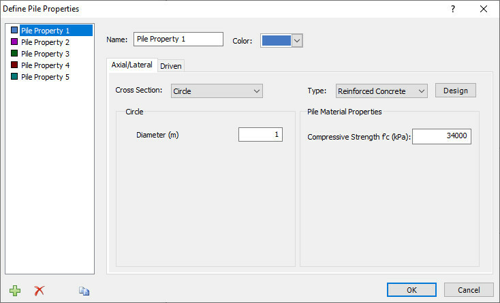Click the Pile Material Properties group title

pos(345,112)
